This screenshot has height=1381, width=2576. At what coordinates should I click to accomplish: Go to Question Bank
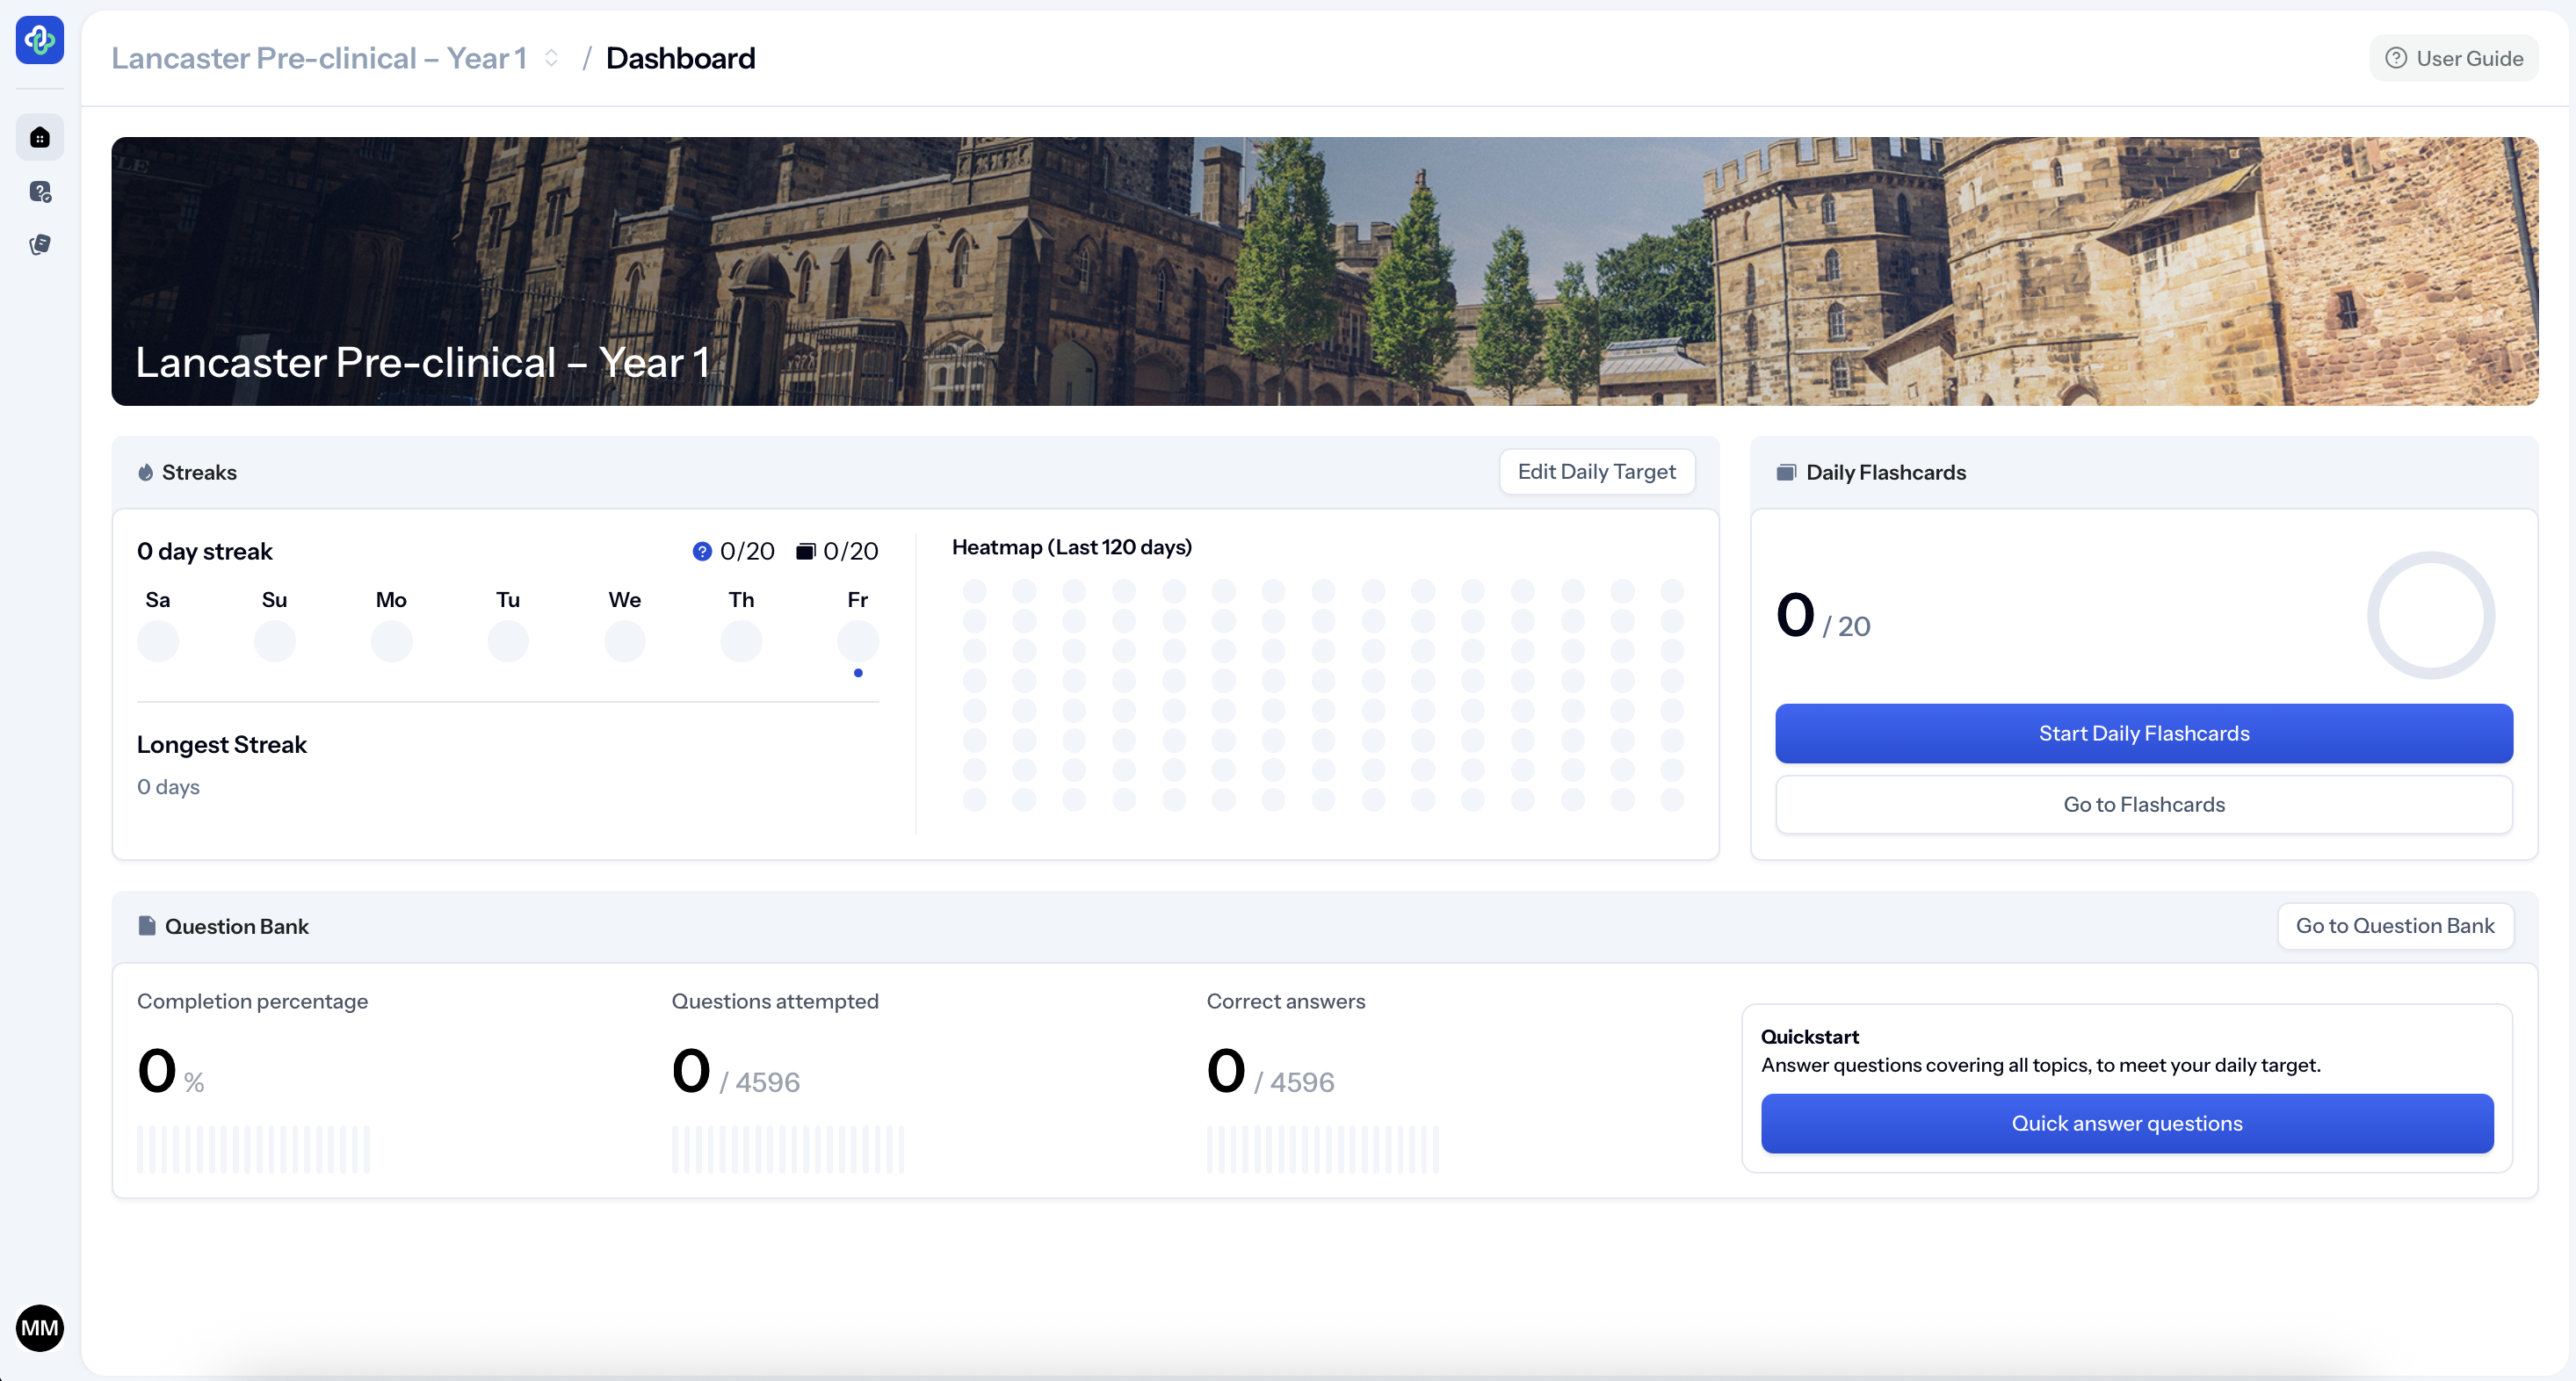[2394, 925]
